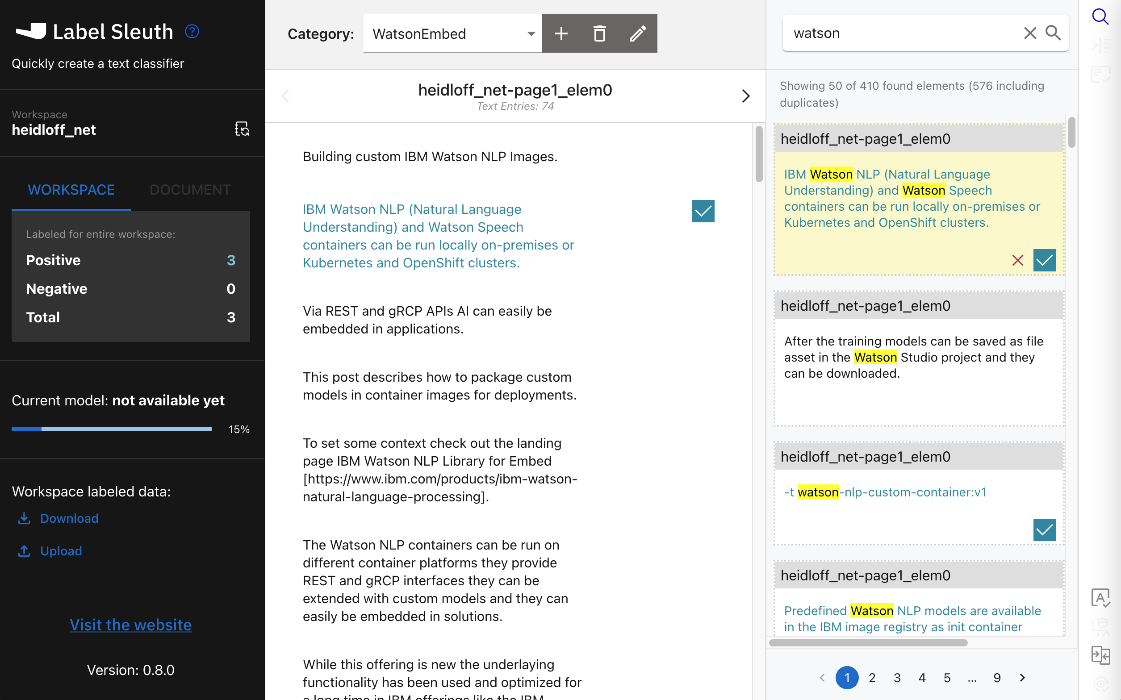Go to search results page 5
Screen dimensions: 1121x700
[x=947, y=677]
